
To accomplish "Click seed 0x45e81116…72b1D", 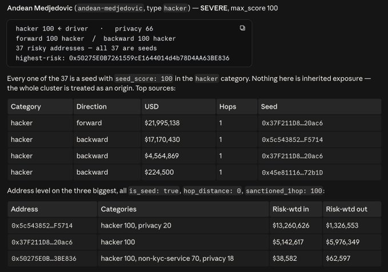I will point(292,173).
